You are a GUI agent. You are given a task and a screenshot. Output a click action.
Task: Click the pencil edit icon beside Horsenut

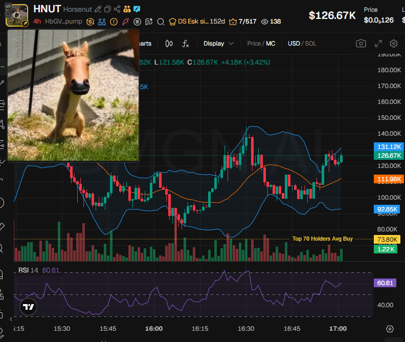[x=98, y=9]
